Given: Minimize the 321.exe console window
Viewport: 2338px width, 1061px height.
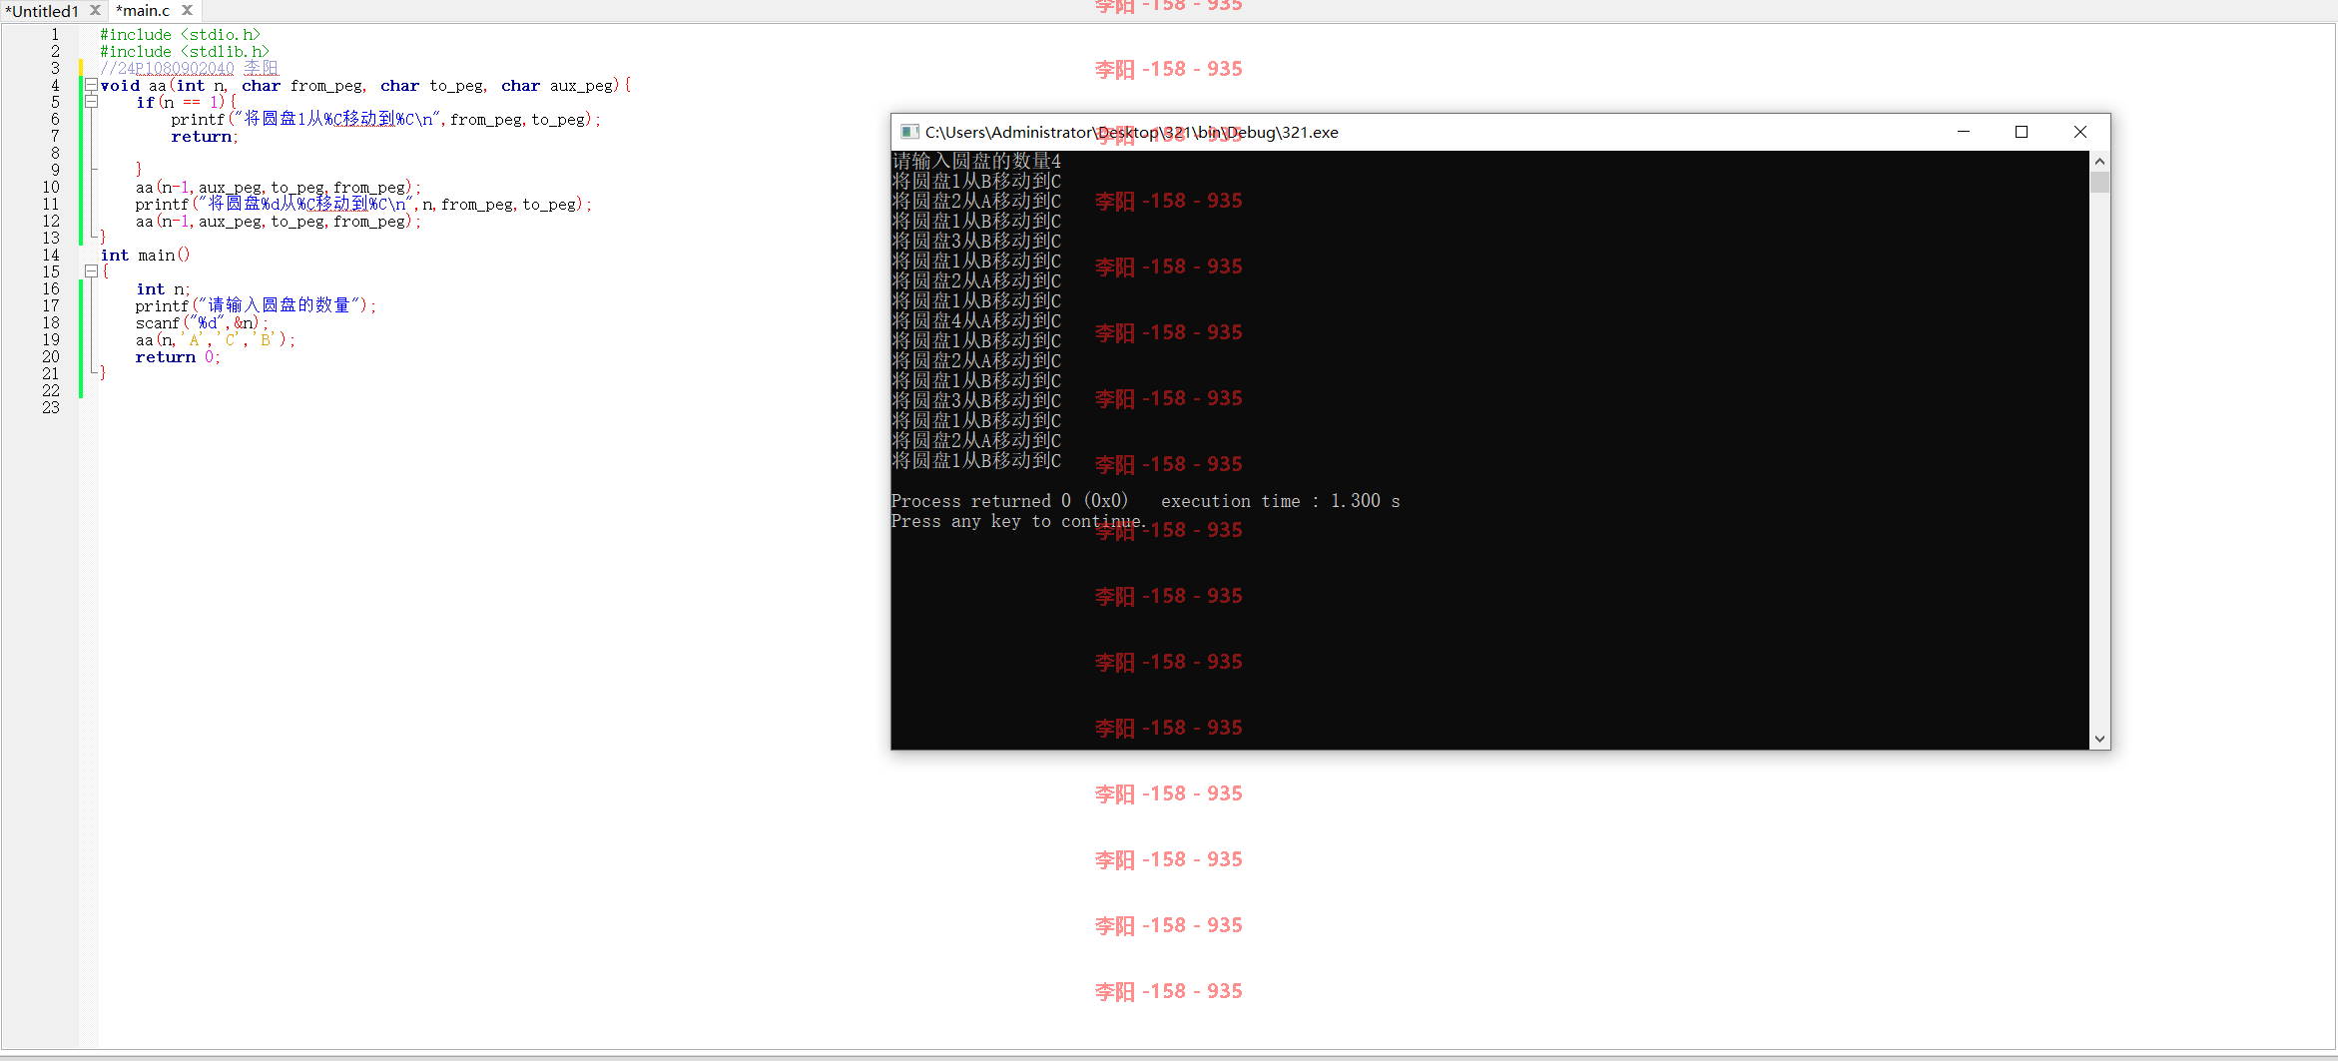Looking at the screenshot, I should pyautogui.click(x=1963, y=132).
